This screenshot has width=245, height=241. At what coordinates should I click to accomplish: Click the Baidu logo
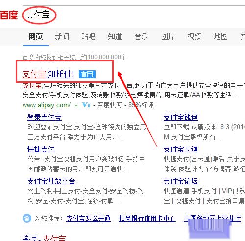9,15
